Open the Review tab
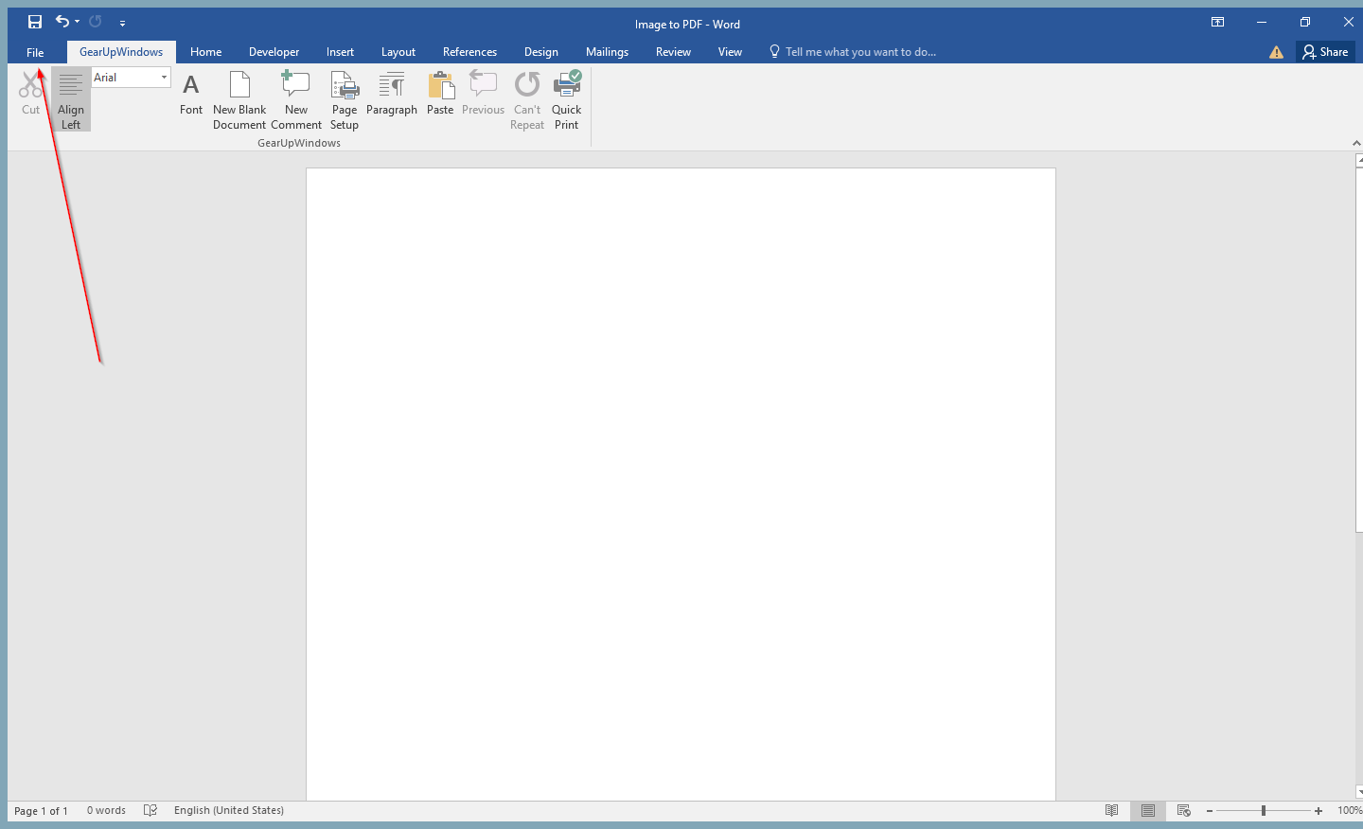 click(673, 52)
